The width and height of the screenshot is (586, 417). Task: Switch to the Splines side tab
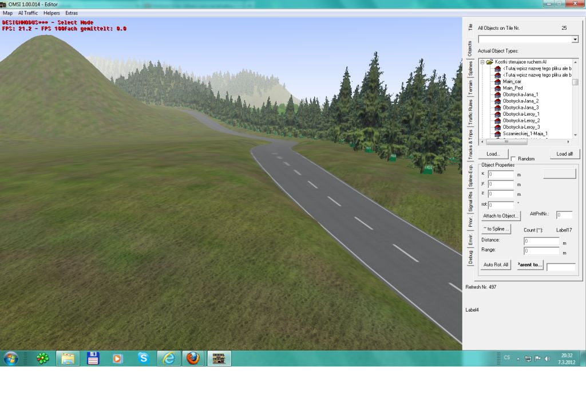point(470,69)
